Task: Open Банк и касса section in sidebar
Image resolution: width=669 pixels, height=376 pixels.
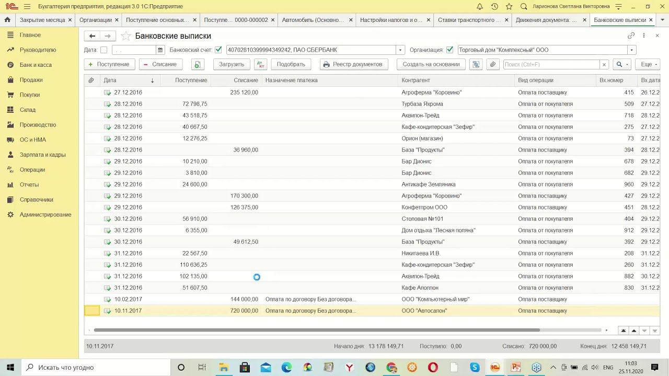Action: tap(36, 65)
